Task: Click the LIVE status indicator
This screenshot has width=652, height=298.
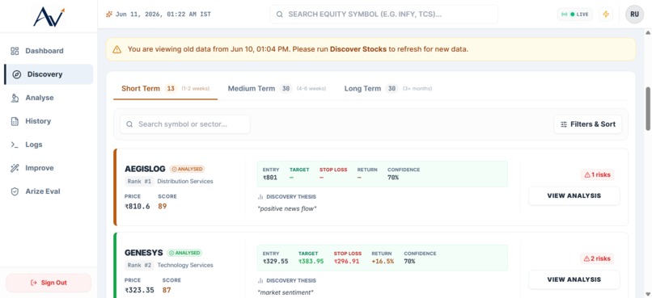Action: (575, 14)
